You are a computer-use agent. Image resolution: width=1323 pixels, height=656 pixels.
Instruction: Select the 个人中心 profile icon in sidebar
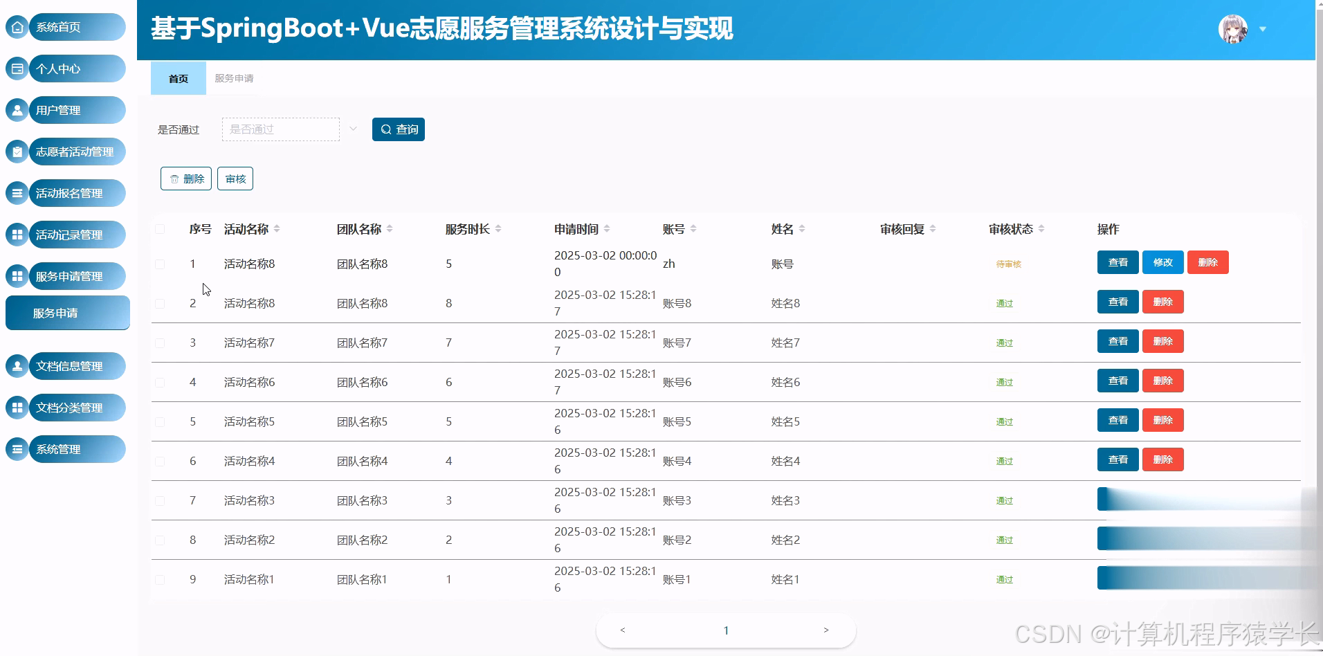[x=17, y=69]
